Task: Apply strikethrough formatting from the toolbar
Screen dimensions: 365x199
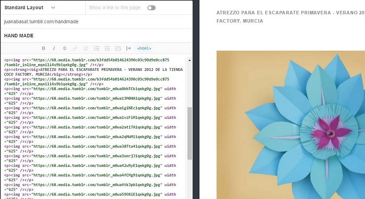Action: (x=65, y=48)
